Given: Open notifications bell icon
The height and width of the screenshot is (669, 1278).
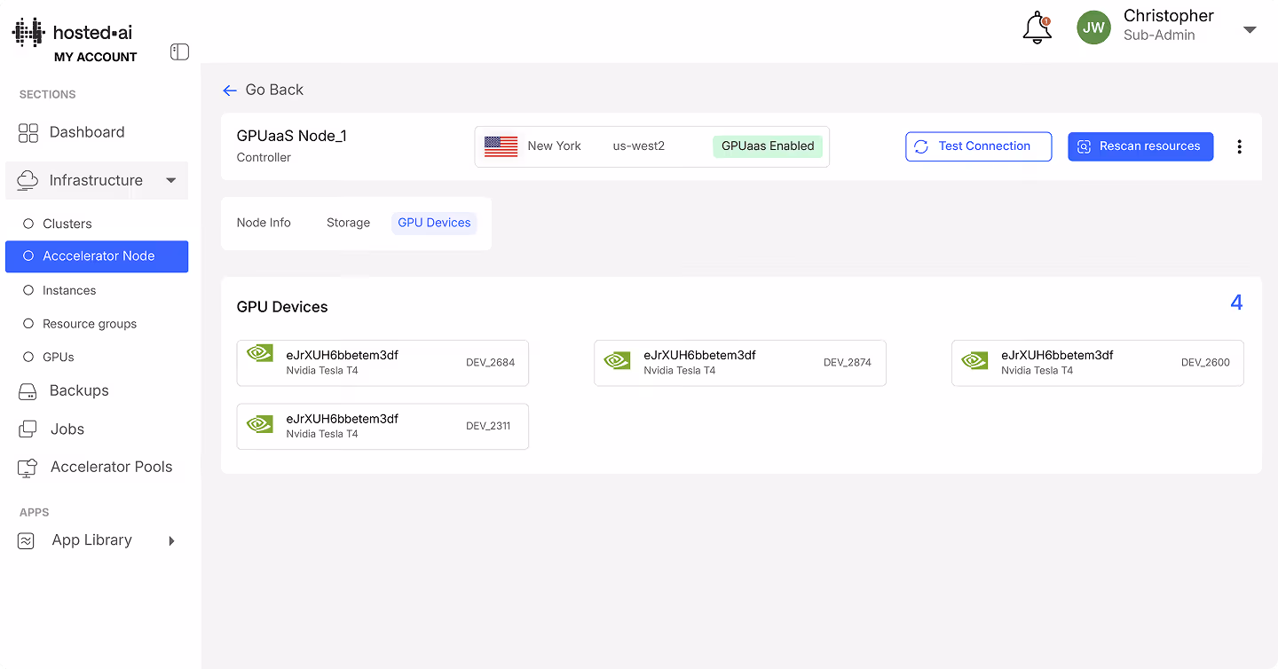Looking at the screenshot, I should [1037, 28].
